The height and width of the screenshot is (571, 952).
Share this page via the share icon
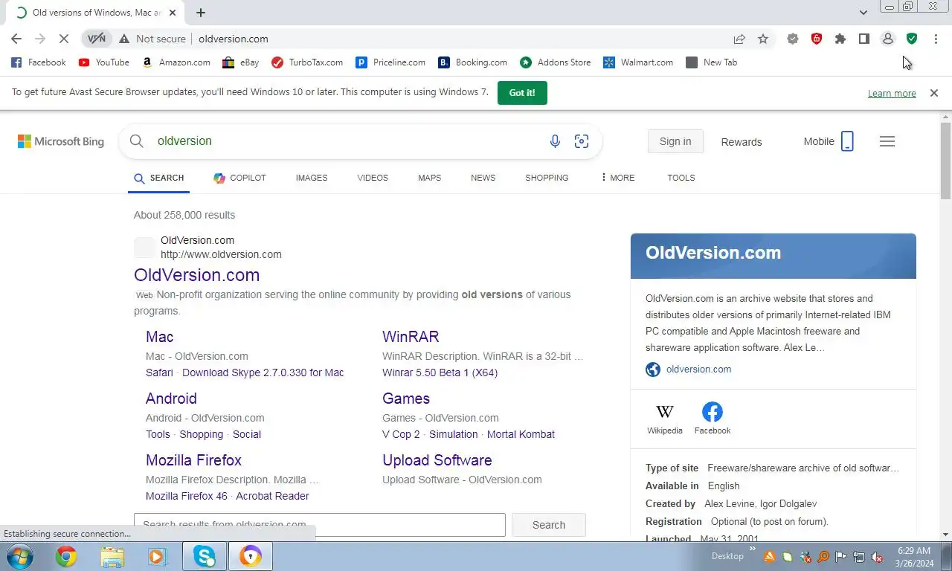click(x=739, y=39)
